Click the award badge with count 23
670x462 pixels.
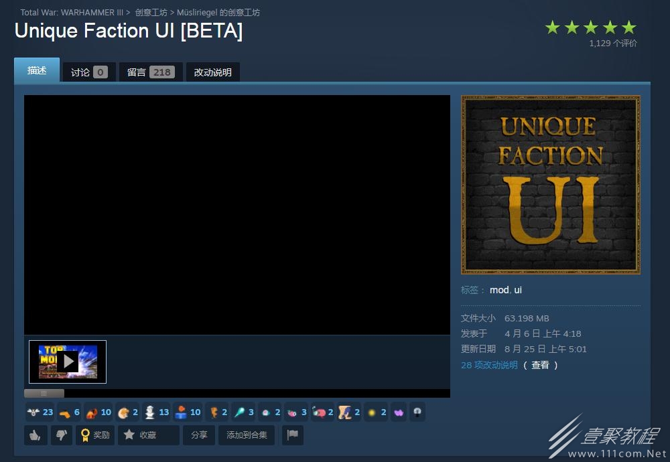40,412
